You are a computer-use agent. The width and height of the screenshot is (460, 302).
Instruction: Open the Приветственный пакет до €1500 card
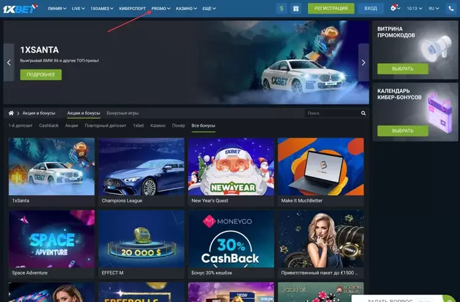tap(321, 244)
